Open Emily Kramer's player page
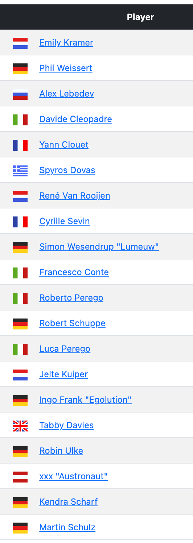 [x=66, y=43]
